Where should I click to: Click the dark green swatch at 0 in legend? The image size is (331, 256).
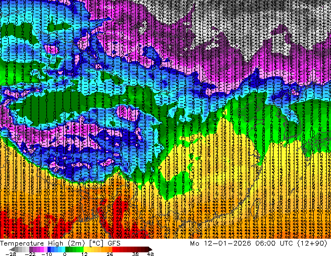[67, 249]
